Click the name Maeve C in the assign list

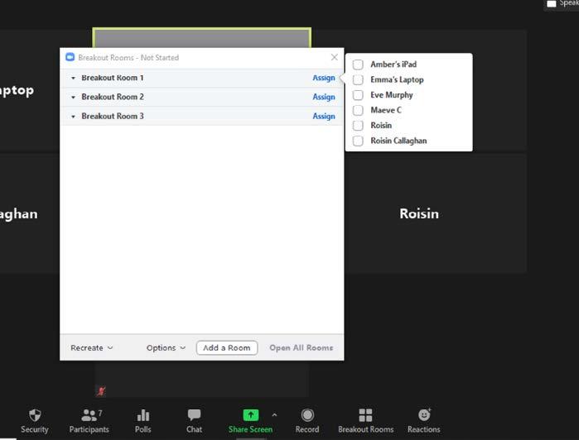[386, 110]
